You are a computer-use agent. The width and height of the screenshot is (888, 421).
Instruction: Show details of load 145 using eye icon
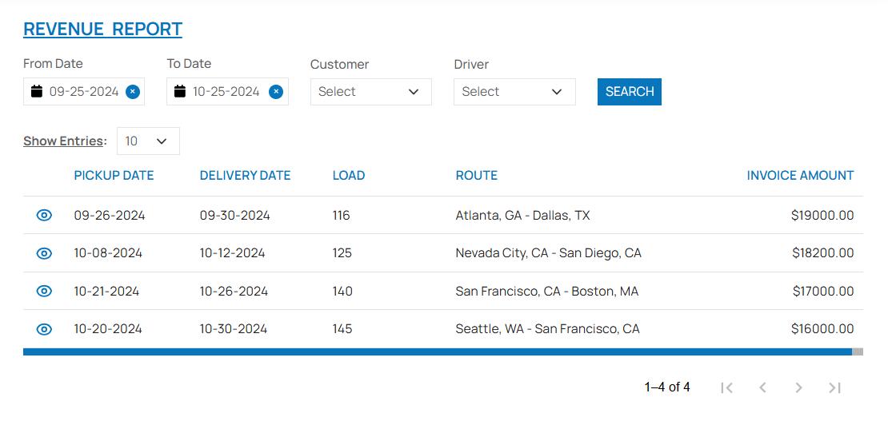pos(44,329)
